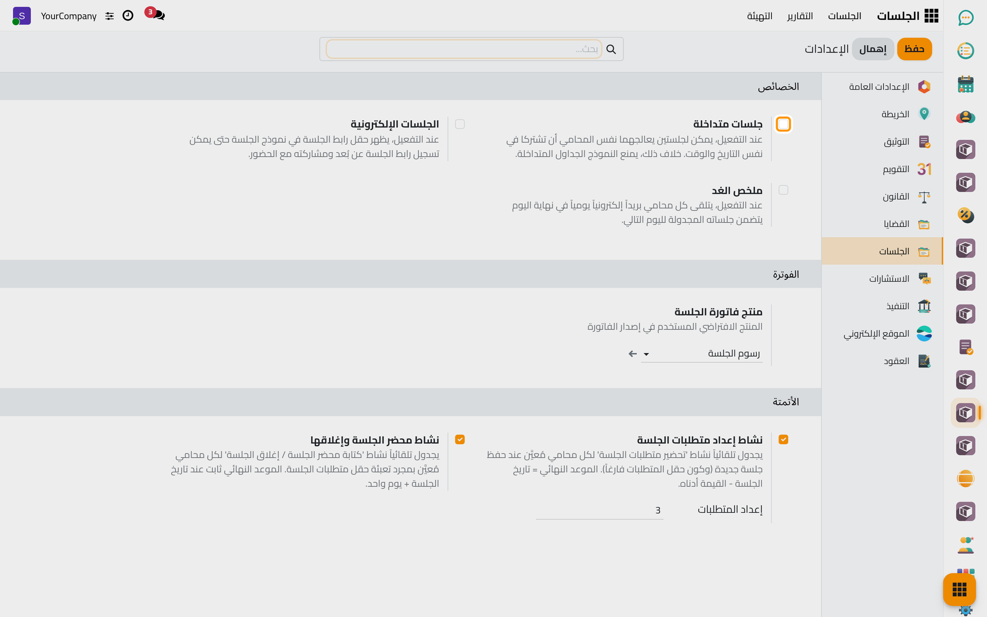This screenshot has width=987, height=617.
Task: Open the user avatar S menu
Action: pos(22,16)
